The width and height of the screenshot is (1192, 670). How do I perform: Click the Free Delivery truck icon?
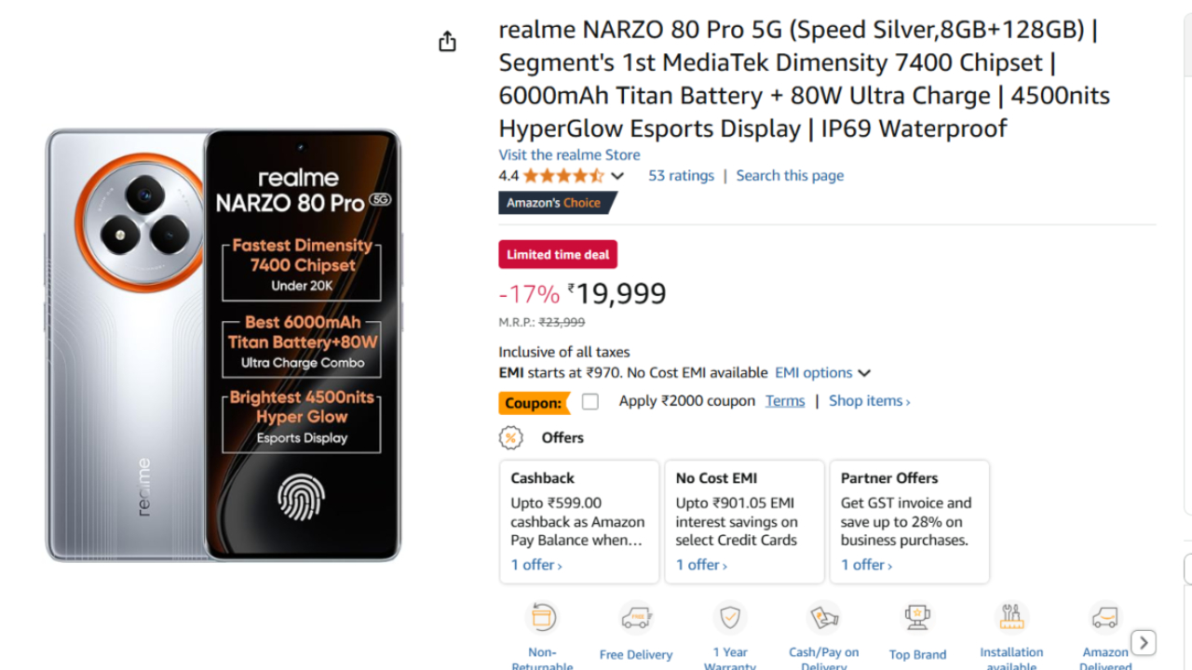(636, 618)
